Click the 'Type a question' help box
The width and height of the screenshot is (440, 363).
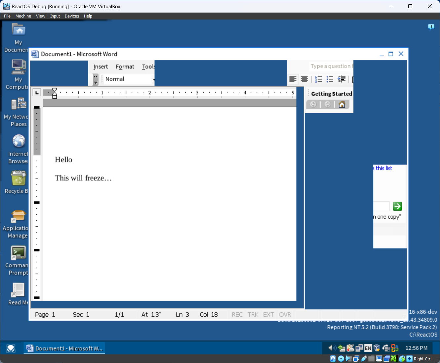click(x=332, y=66)
